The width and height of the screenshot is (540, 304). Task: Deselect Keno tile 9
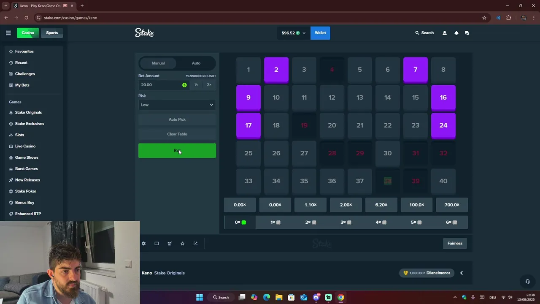pyautogui.click(x=248, y=98)
